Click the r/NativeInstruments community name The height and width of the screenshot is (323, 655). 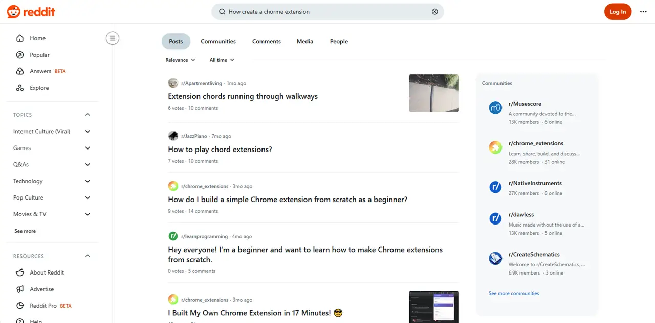click(x=535, y=183)
